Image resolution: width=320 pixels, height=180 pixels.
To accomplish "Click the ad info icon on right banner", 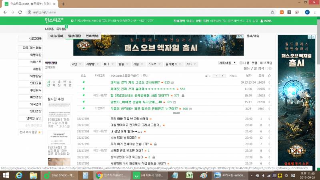I will (x=310, y=37).
